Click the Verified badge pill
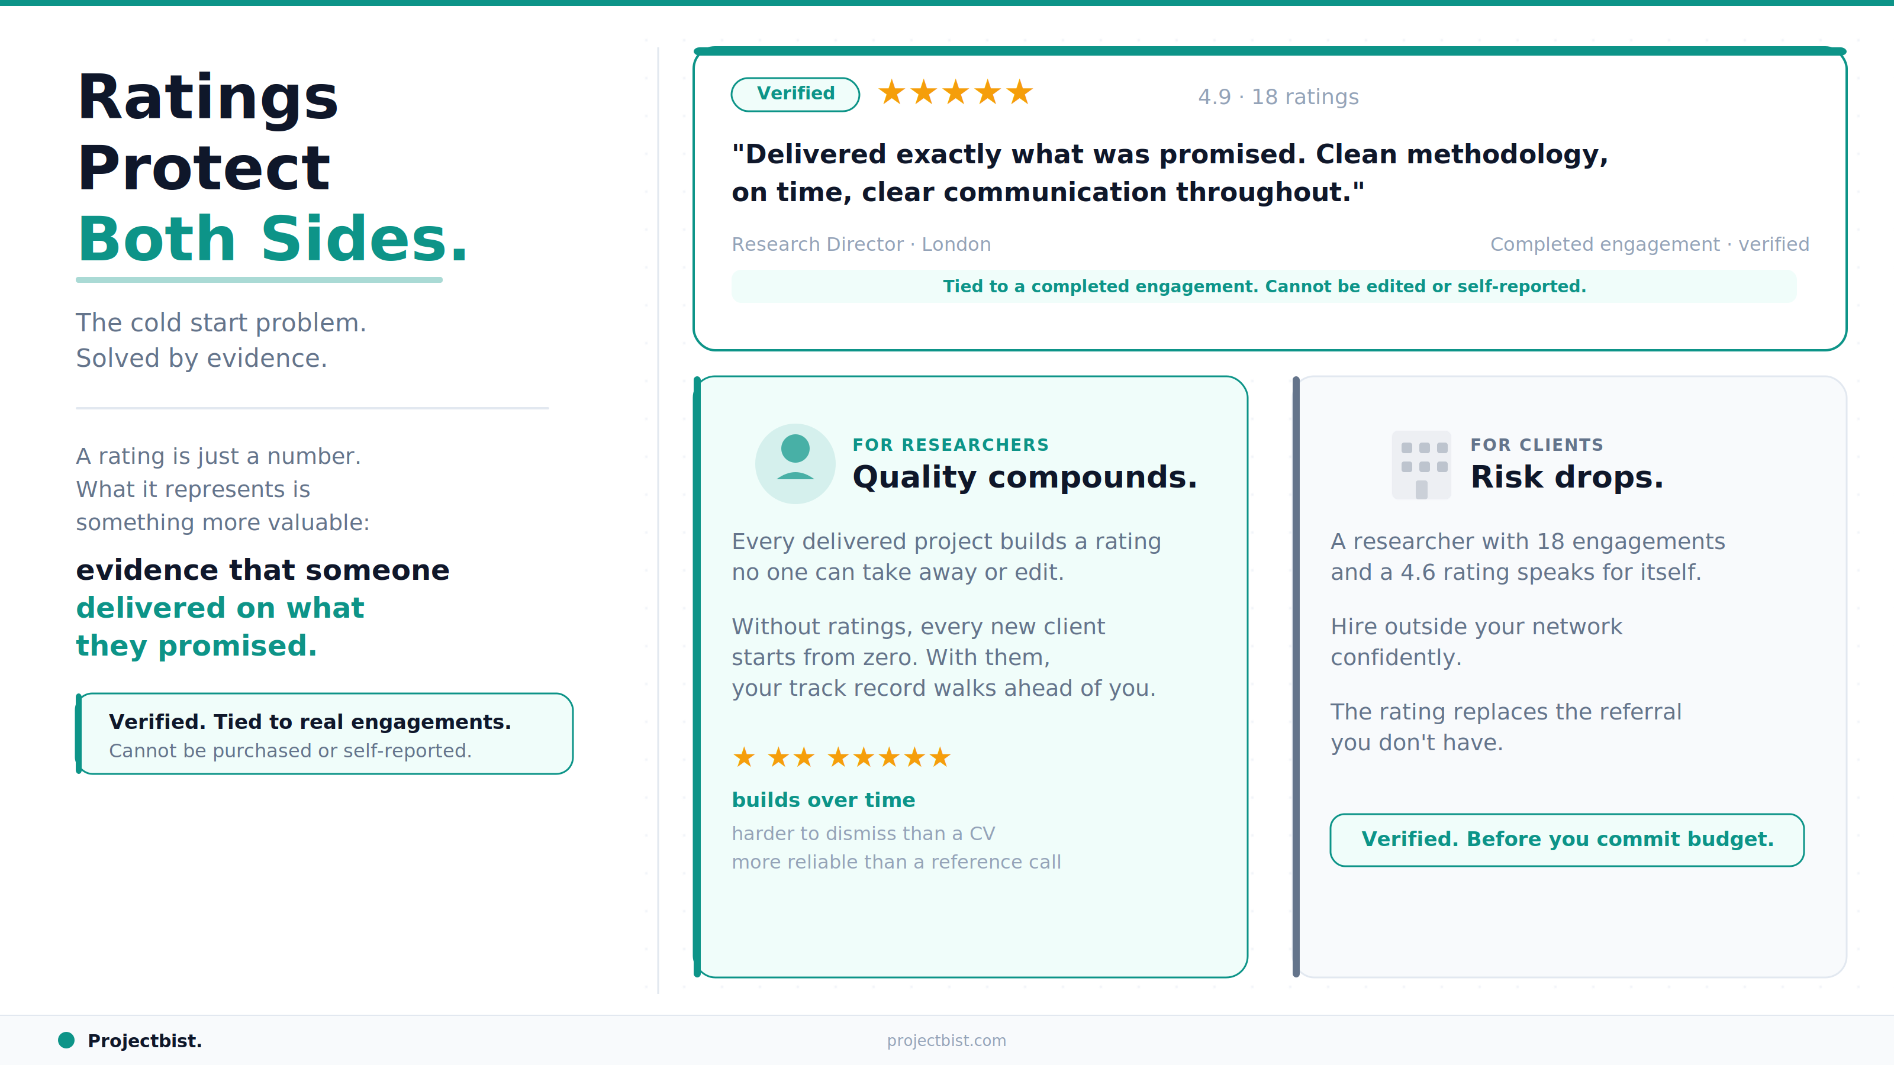 pyautogui.click(x=795, y=94)
